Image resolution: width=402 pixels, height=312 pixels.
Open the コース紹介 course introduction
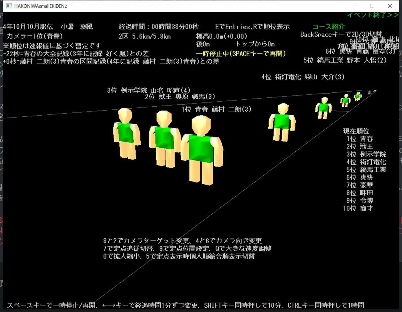[x=328, y=27]
